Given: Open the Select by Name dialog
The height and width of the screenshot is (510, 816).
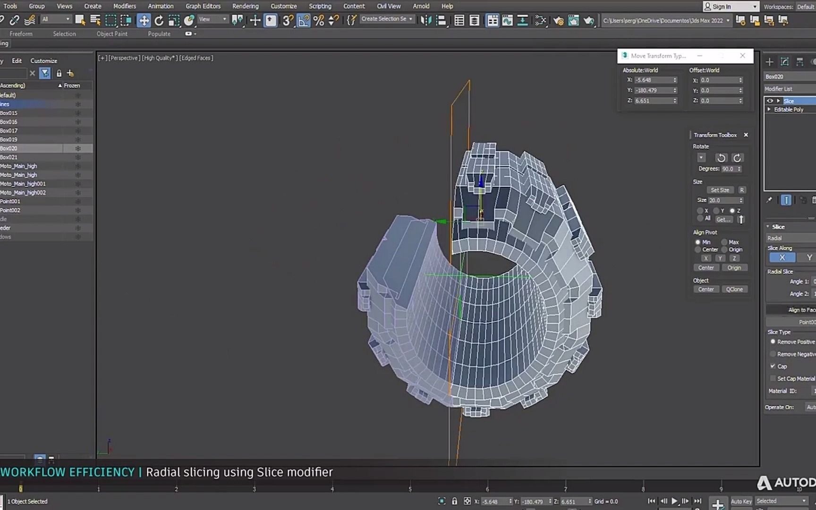Looking at the screenshot, I should 94,20.
